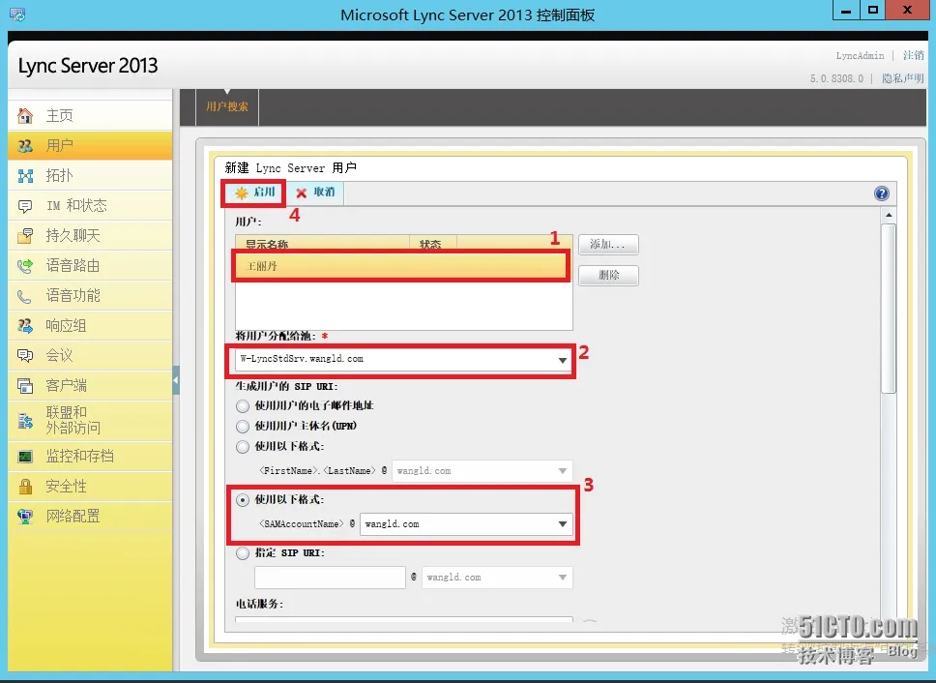
Task: Click the sun icon on the 启用 button
Action: coord(241,193)
